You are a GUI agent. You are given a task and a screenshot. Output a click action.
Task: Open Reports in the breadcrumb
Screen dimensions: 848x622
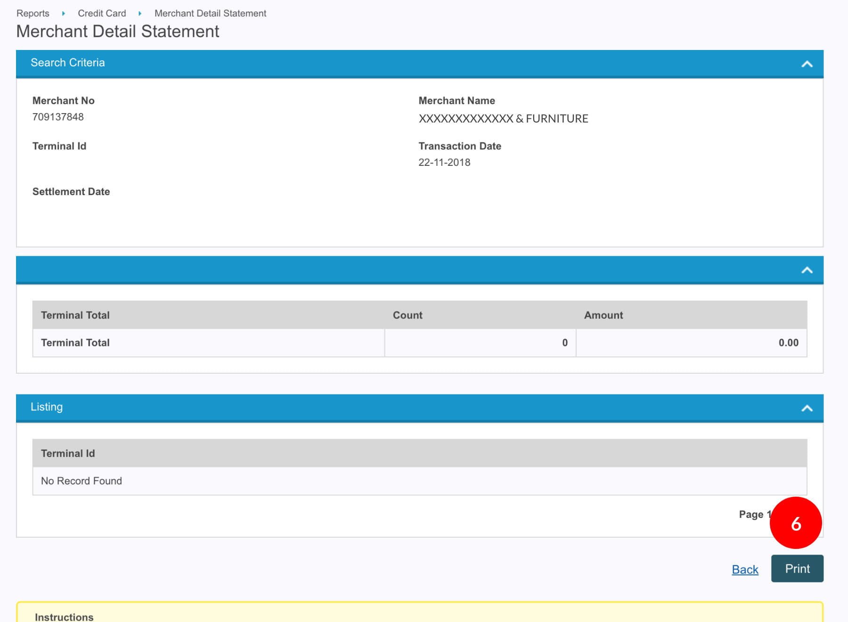(33, 13)
